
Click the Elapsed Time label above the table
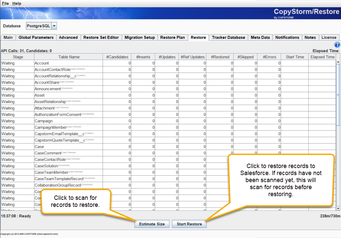coord(326,51)
